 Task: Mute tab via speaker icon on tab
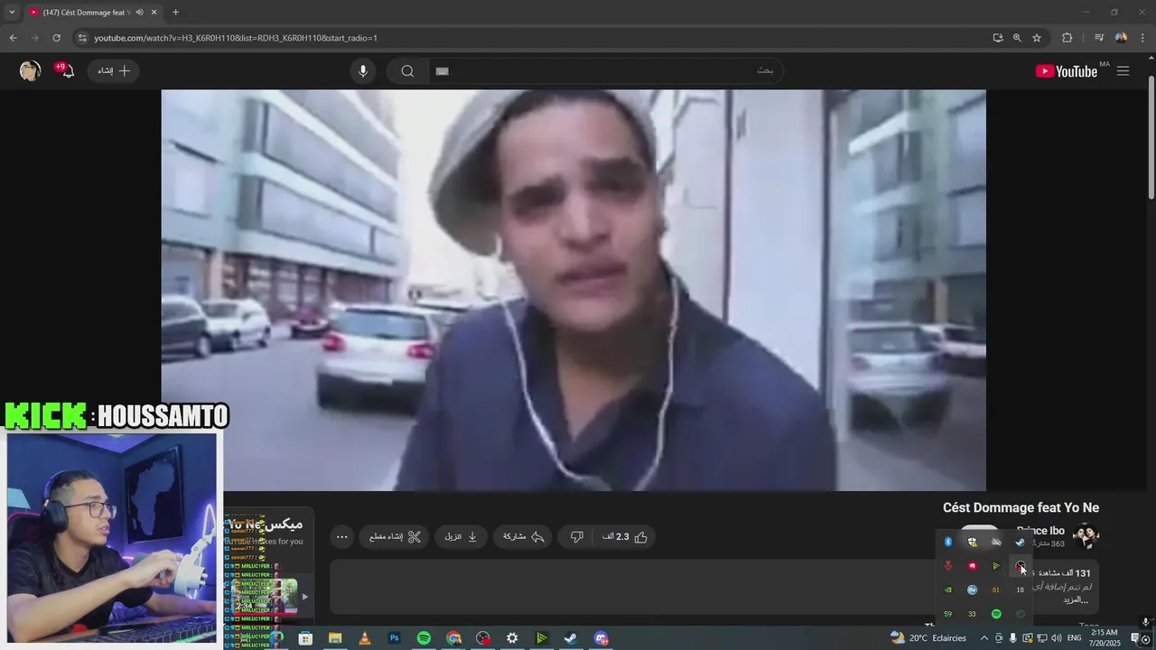[139, 13]
